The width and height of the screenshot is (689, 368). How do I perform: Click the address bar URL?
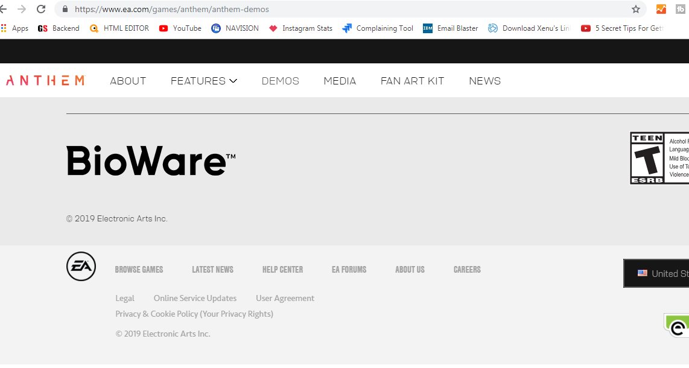pyautogui.click(x=172, y=9)
